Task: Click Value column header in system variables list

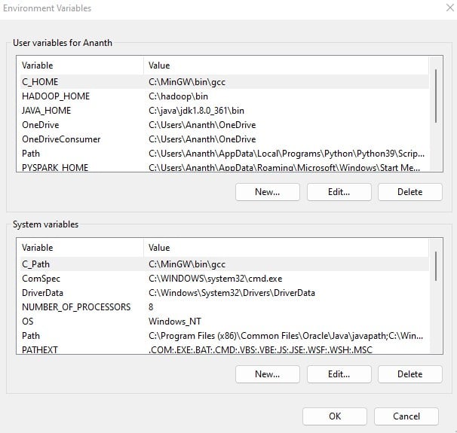Action: pyautogui.click(x=287, y=247)
